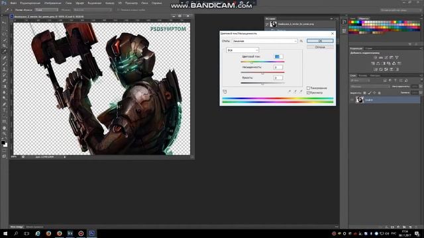Image resolution: width=424 pixels, height=238 pixels.
Task: Click the Windows Start button
Action: tap(5, 233)
